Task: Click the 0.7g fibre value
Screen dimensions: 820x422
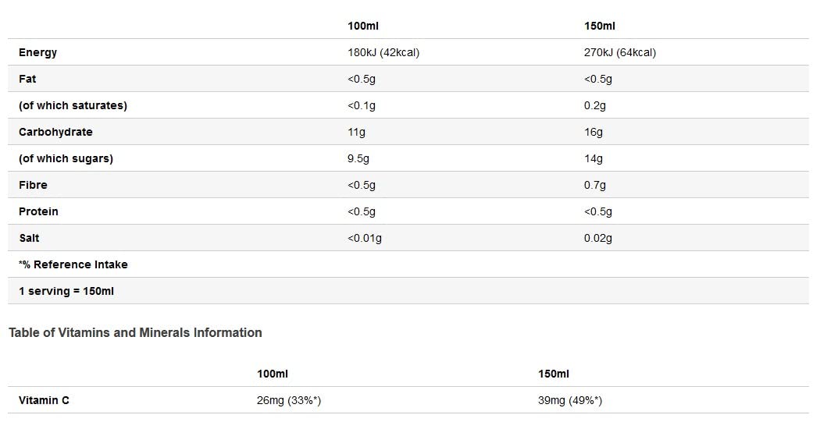Action: [595, 185]
